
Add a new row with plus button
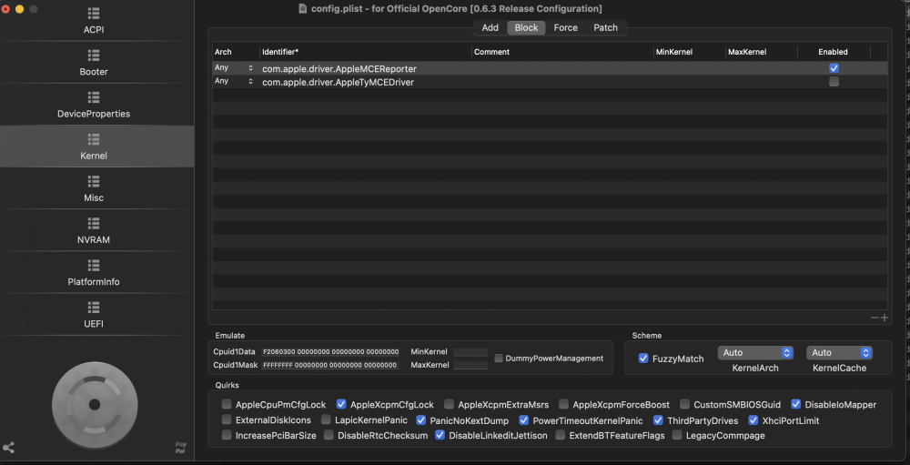coord(885,318)
